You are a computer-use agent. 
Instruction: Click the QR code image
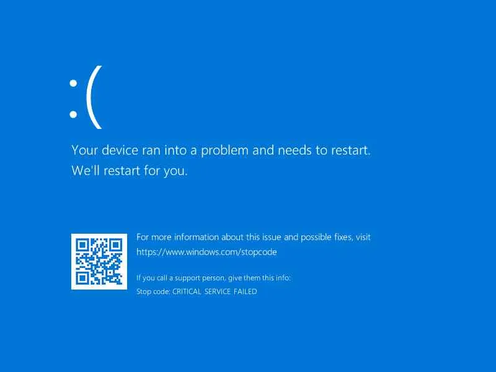99,261
